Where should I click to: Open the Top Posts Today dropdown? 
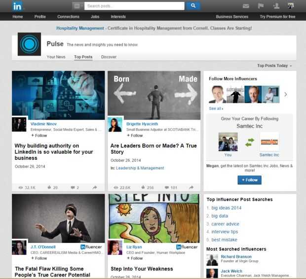pyautogui.click(x=274, y=66)
